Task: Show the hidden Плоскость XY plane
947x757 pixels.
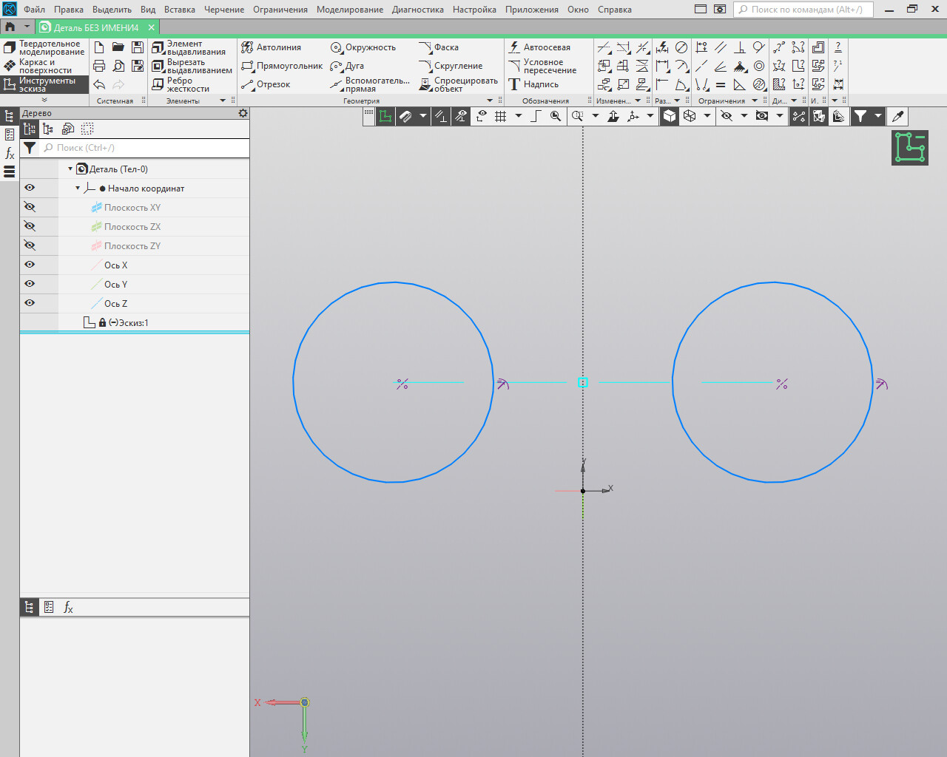Action: pos(30,207)
